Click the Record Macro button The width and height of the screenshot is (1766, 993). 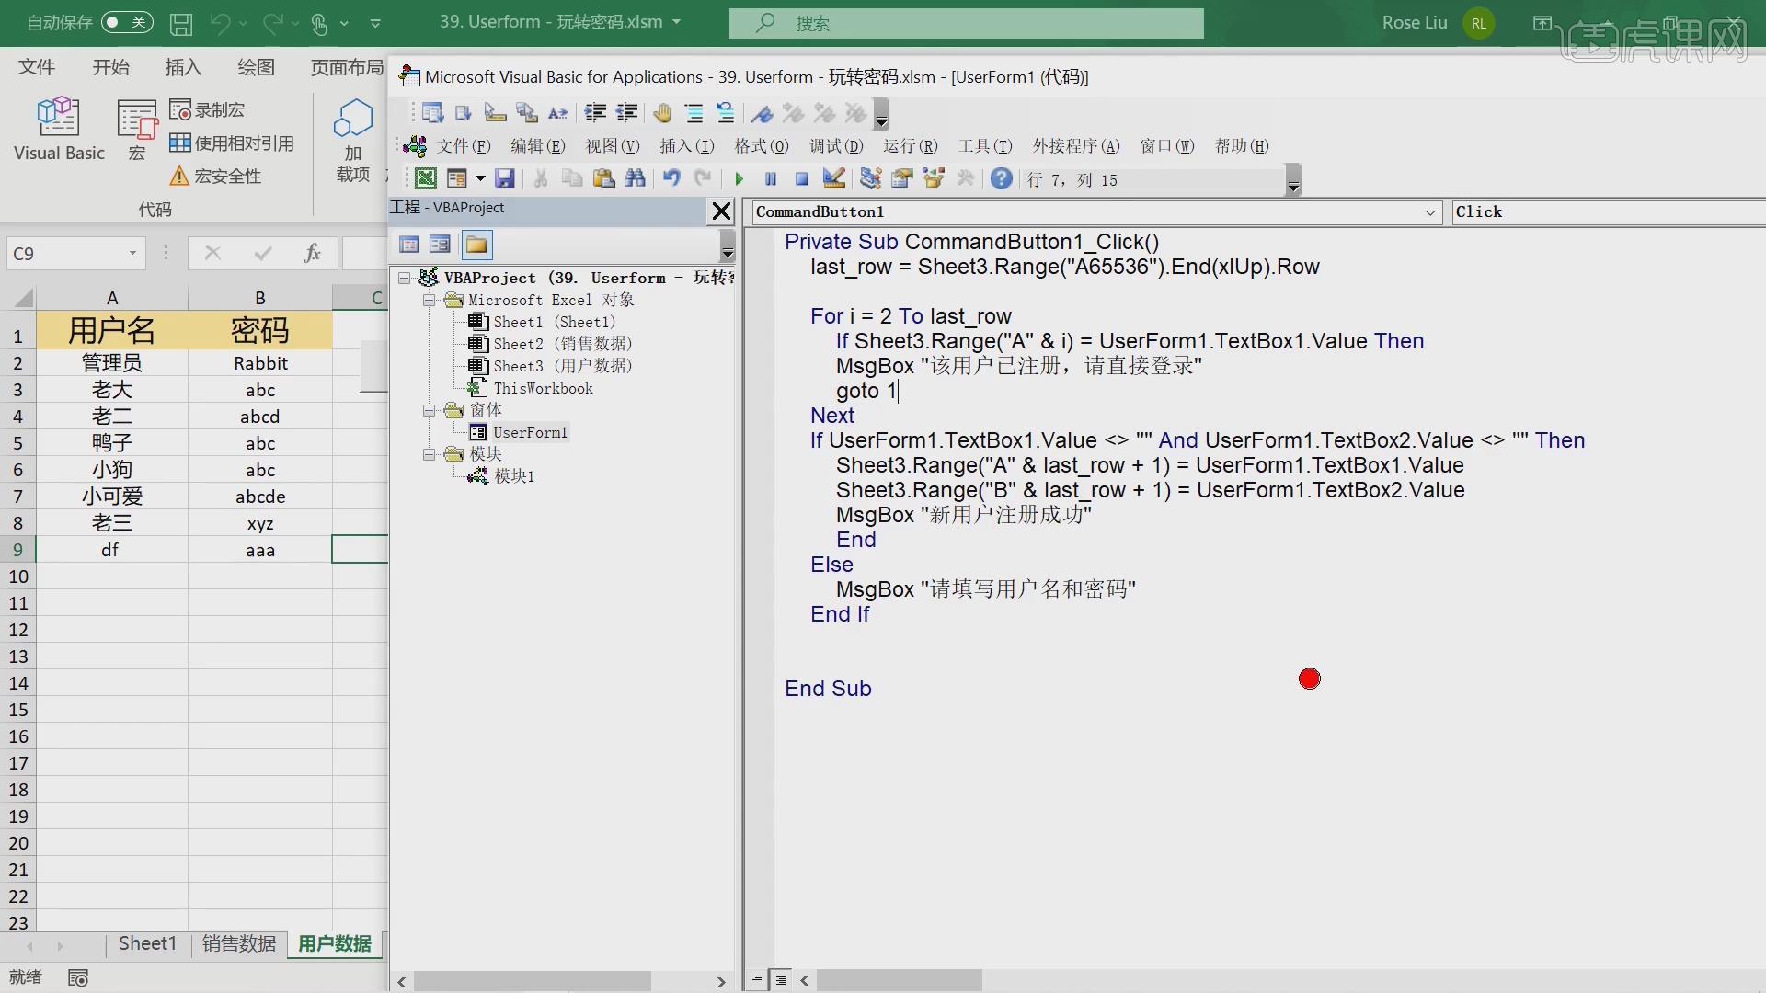point(208,110)
